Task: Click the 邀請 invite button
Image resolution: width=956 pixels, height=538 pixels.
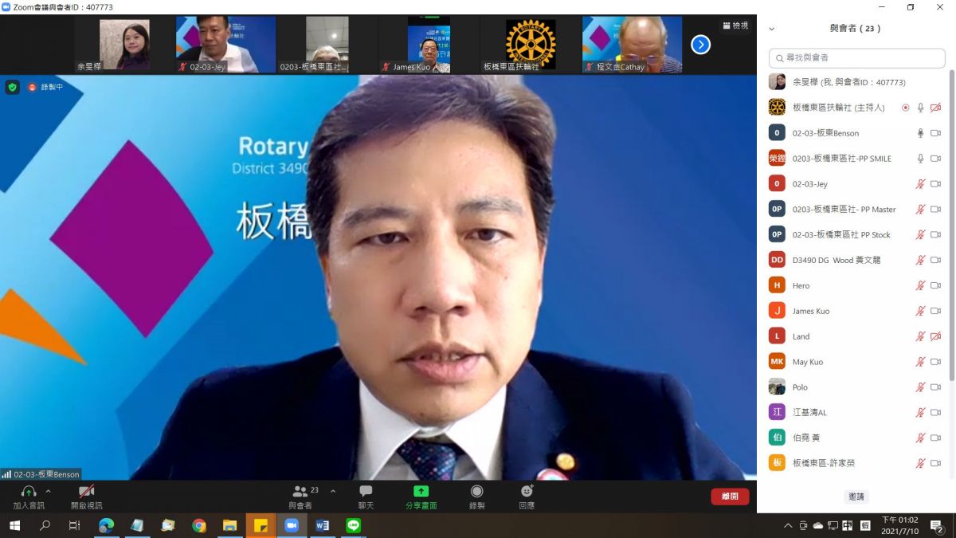Action: tap(856, 496)
